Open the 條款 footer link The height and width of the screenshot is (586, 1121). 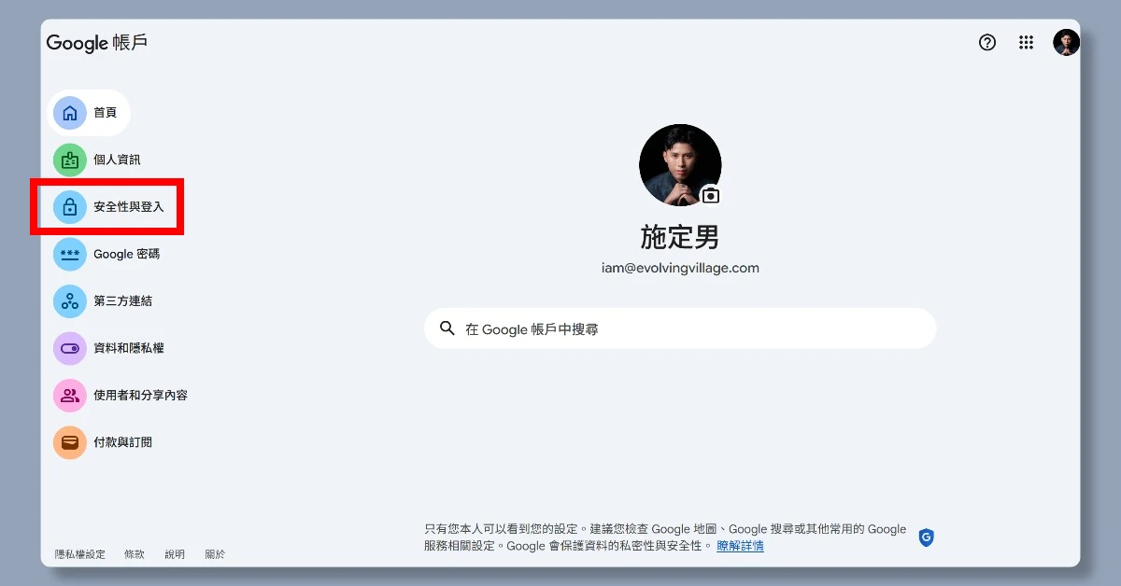point(135,554)
